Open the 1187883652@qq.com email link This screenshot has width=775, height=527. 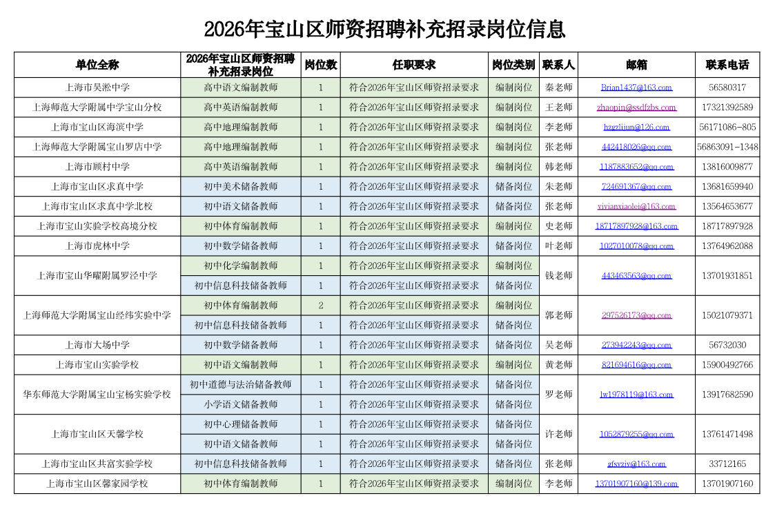(636, 166)
